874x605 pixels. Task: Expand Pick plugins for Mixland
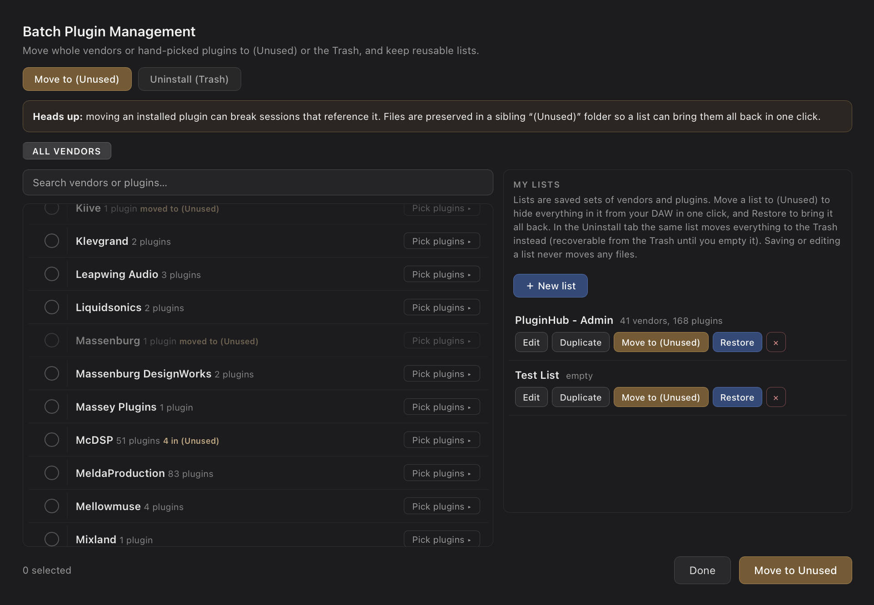442,539
